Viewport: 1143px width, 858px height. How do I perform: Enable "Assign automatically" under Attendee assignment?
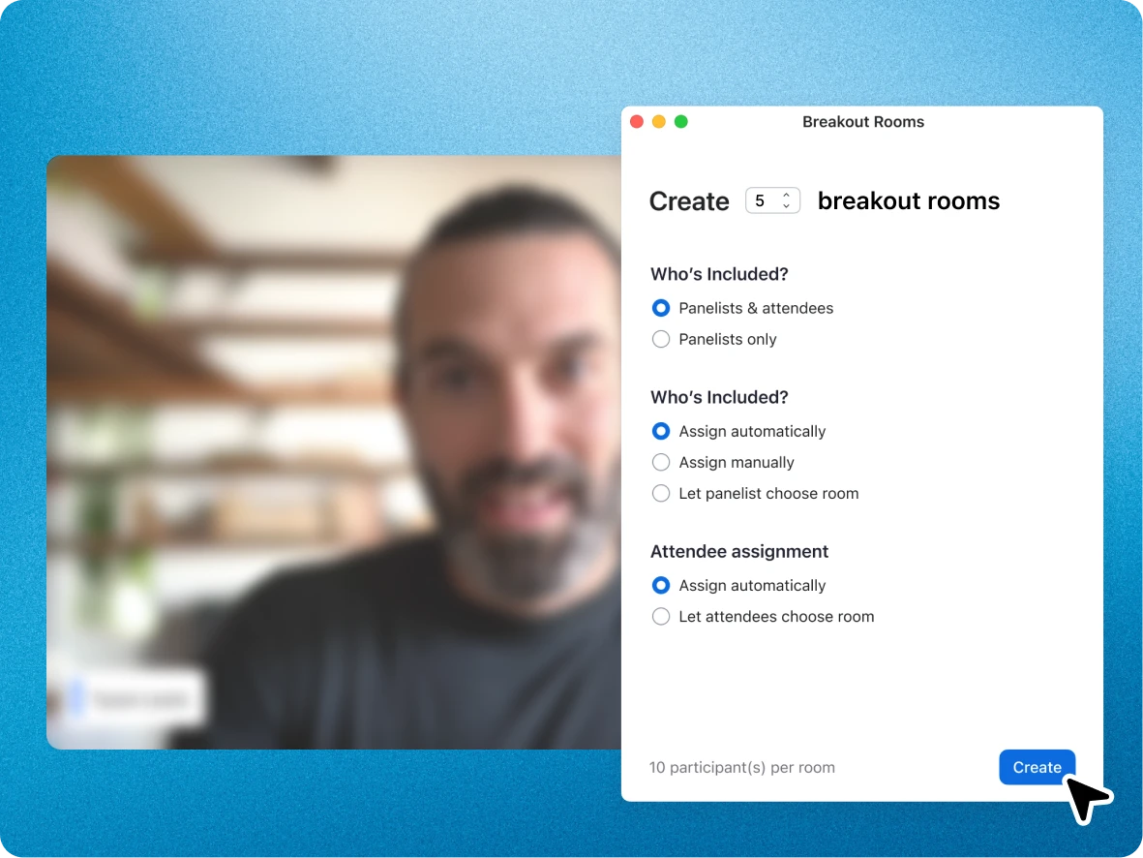(661, 585)
